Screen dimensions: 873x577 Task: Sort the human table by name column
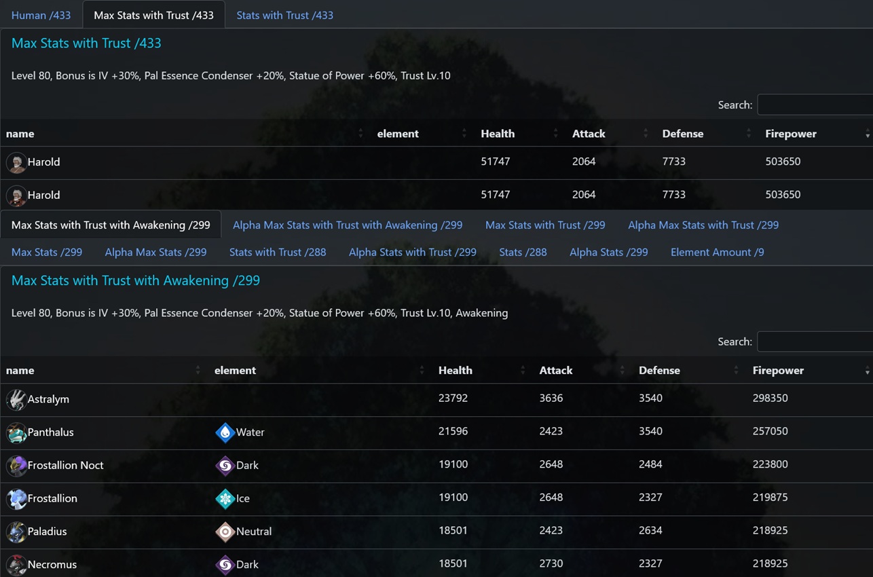(x=185, y=134)
